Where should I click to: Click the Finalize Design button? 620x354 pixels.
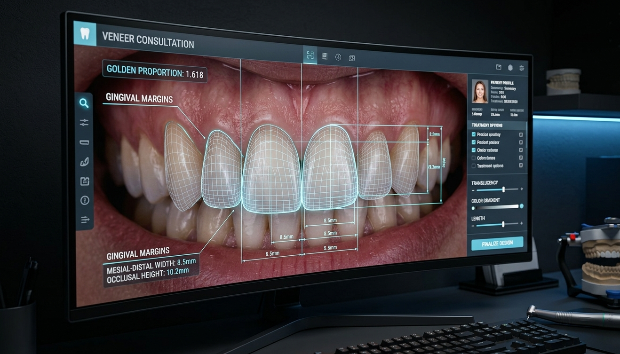click(x=497, y=244)
